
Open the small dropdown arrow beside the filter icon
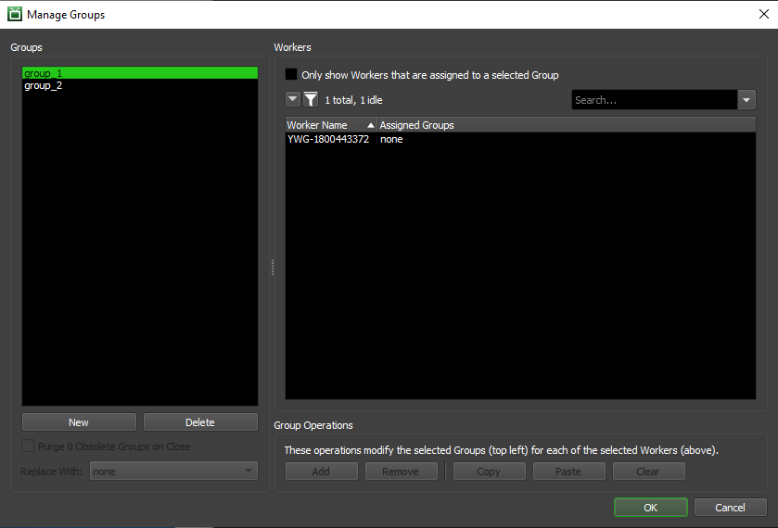coord(293,100)
